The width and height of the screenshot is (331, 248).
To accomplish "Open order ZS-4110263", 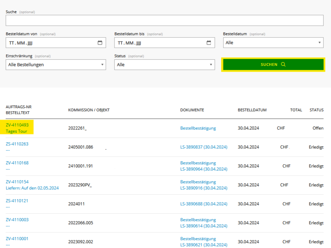I will 17,144.
